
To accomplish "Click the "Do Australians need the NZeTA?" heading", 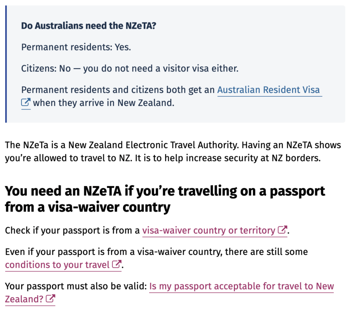I will 89,26.
